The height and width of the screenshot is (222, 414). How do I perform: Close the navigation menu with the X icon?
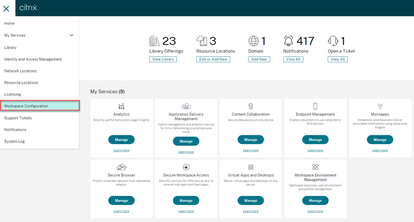coord(6,8)
